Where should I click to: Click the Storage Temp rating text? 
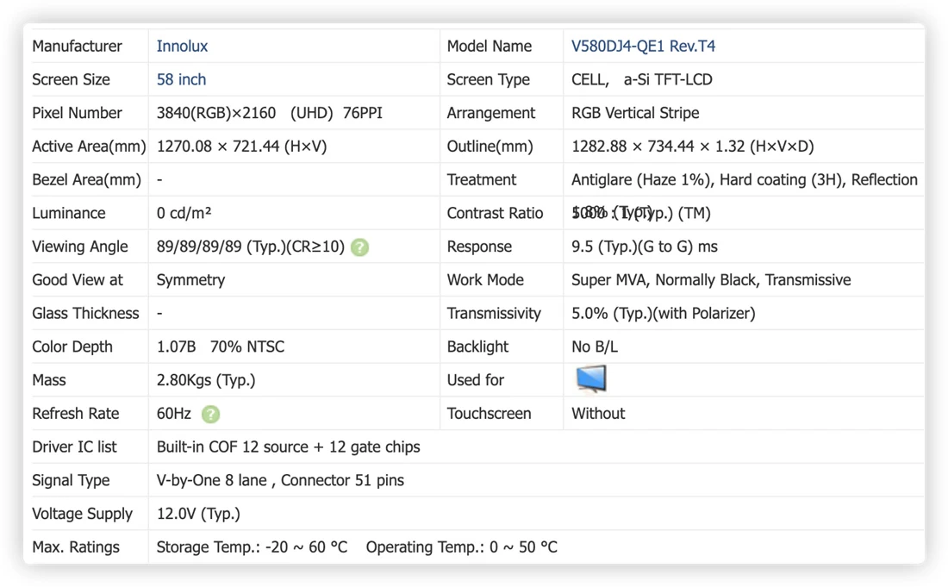tap(253, 547)
